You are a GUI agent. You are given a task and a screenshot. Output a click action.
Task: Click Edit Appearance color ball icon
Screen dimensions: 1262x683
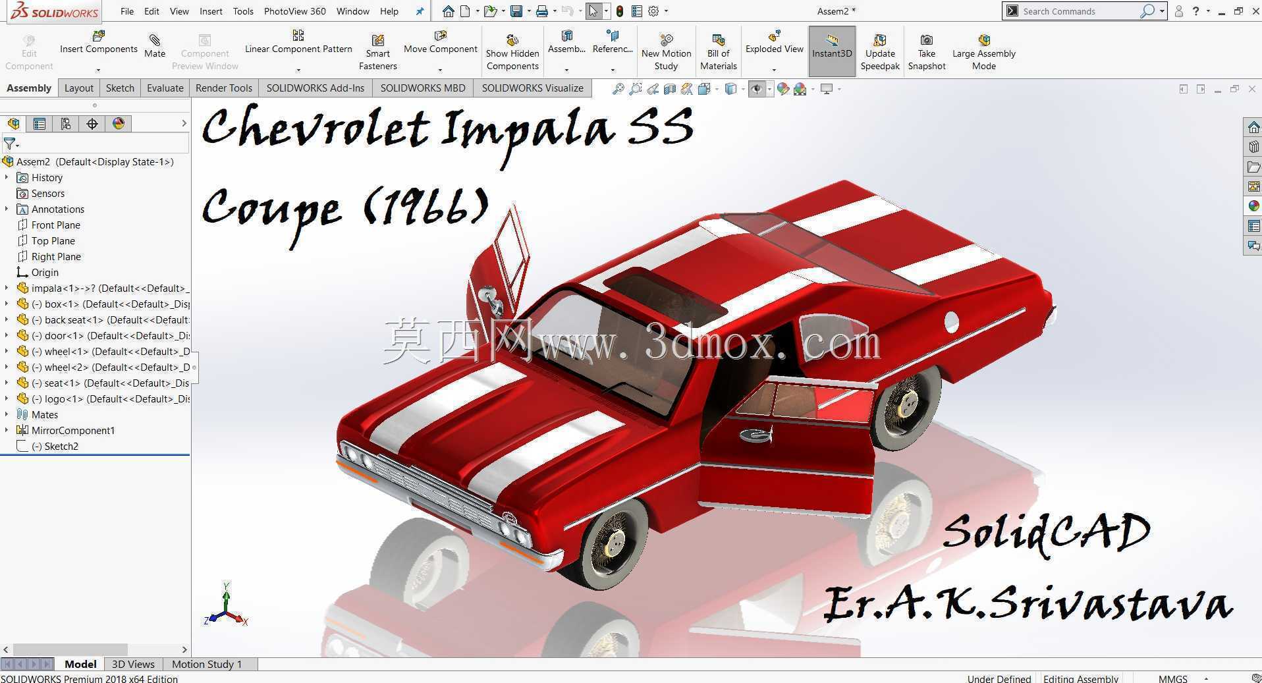pos(782,89)
